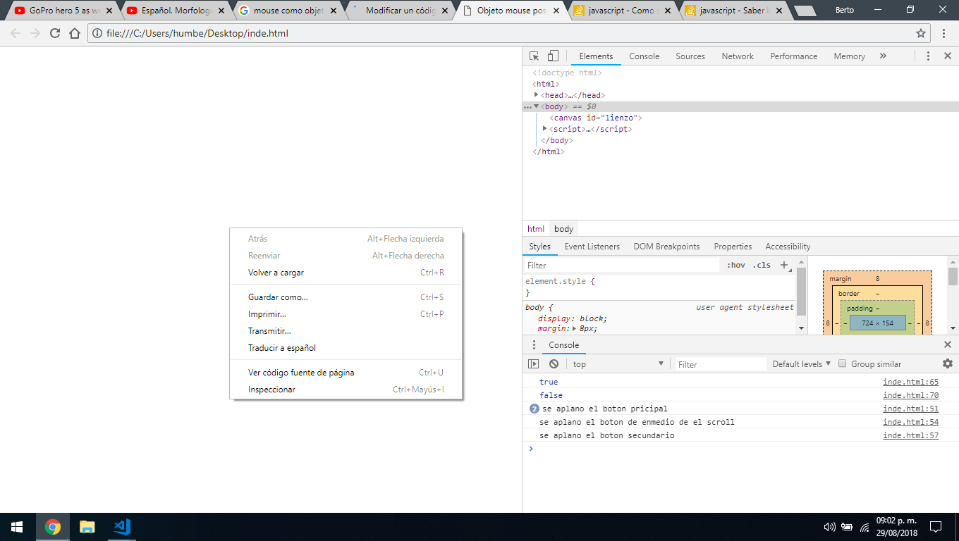The image size is (959, 541).
Task: Open Windows Start menu
Action: point(17,527)
